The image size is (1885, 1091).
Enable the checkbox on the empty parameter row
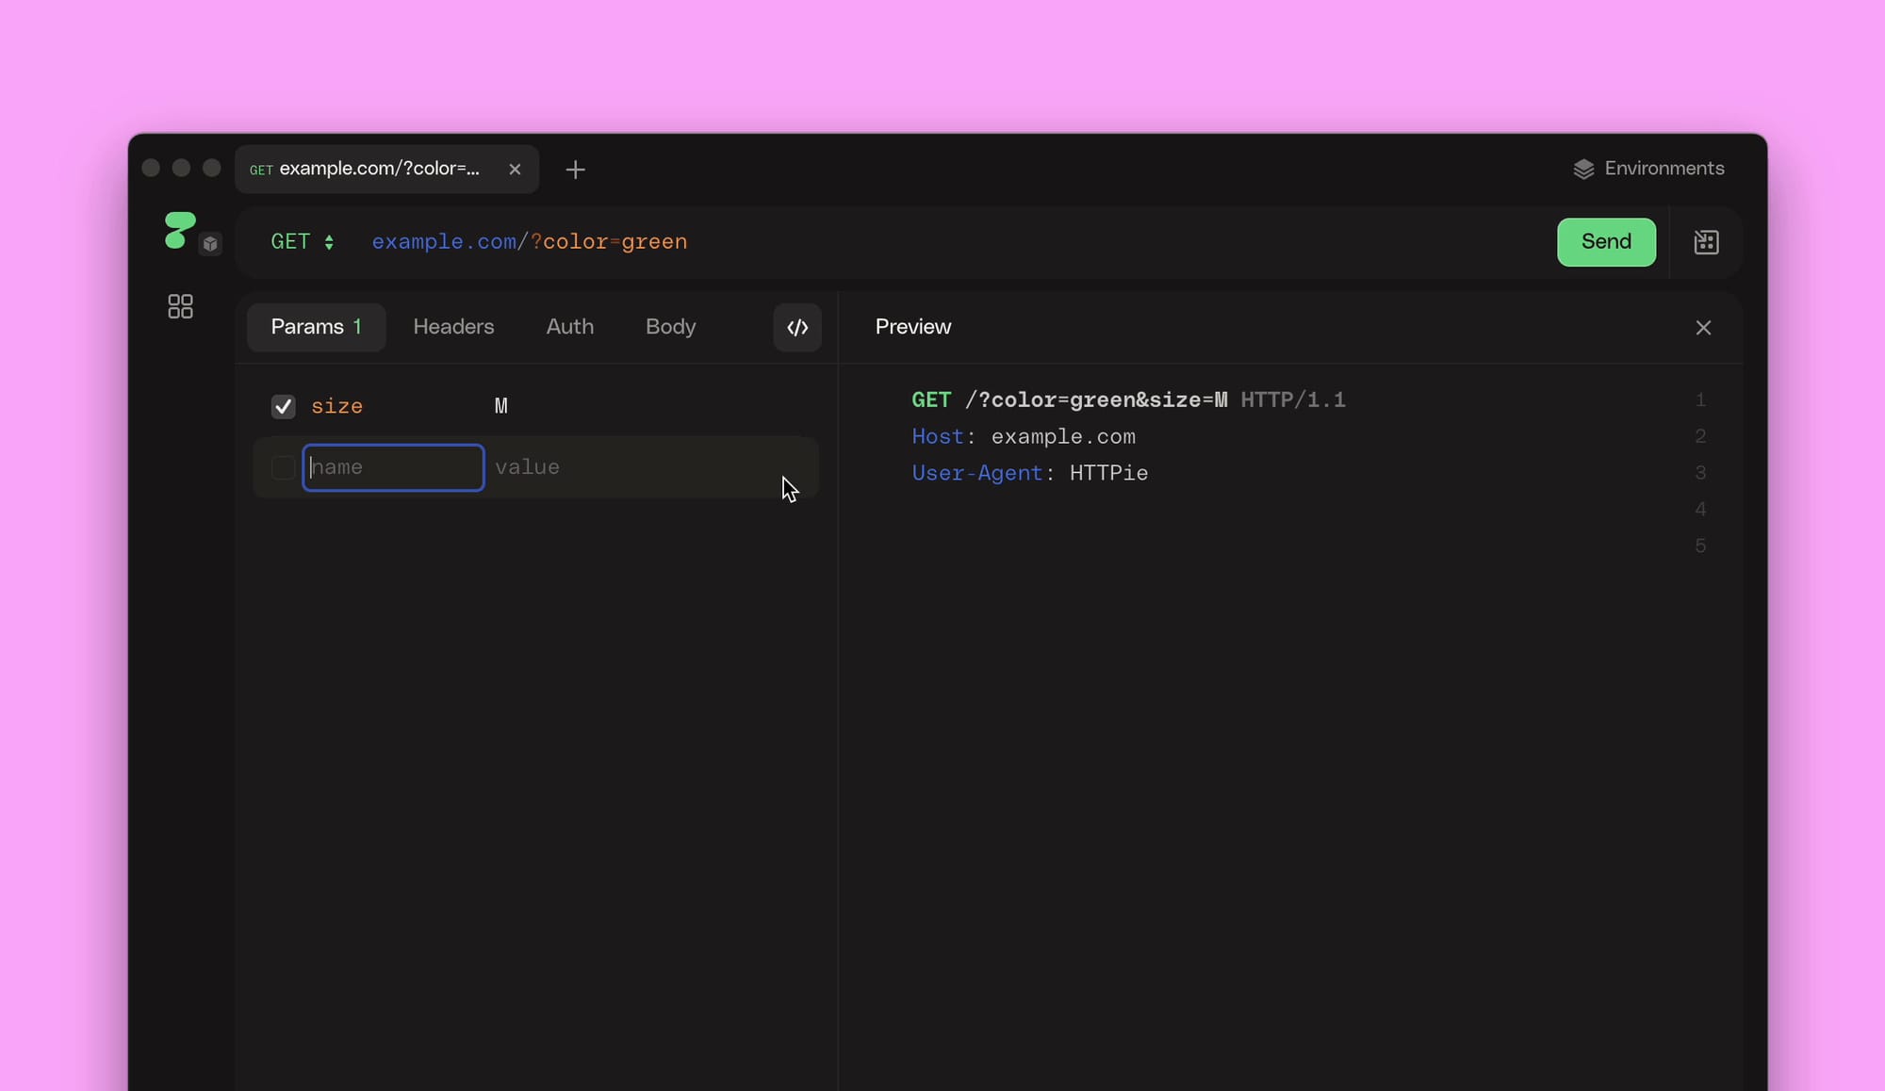(282, 467)
